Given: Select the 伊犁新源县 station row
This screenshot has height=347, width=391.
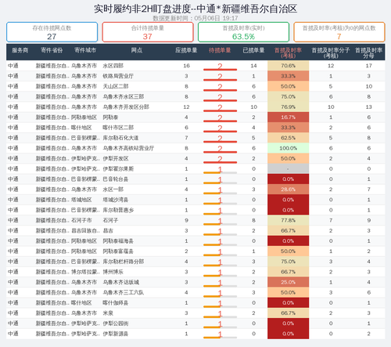Looking at the screenshot, I should (195, 334).
